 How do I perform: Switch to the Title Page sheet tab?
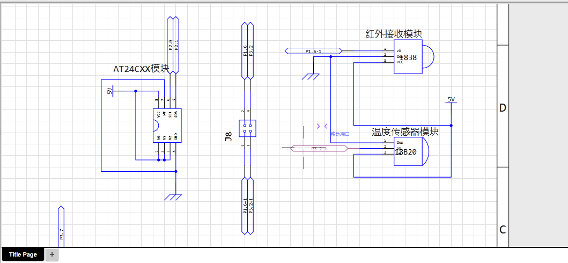(x=23, y=254)
